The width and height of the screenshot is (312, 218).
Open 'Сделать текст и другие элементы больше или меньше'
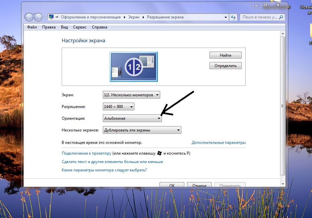(112, 162)
